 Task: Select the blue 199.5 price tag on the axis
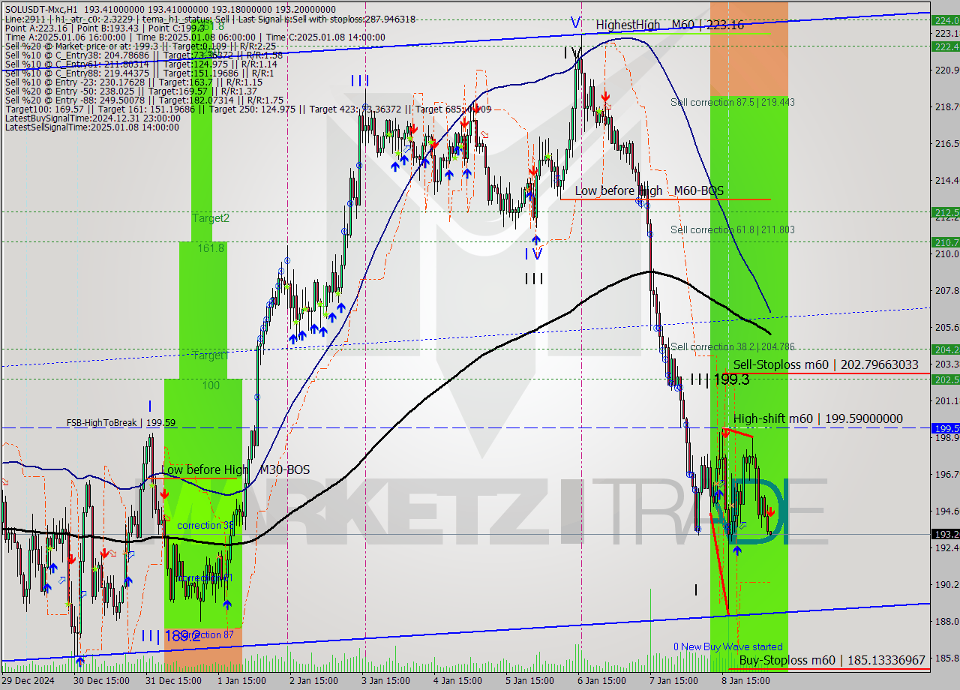tap(945, 428)
